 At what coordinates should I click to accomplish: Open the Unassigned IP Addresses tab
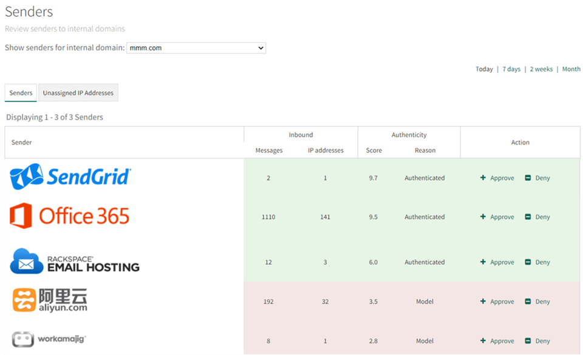[78, 93]
